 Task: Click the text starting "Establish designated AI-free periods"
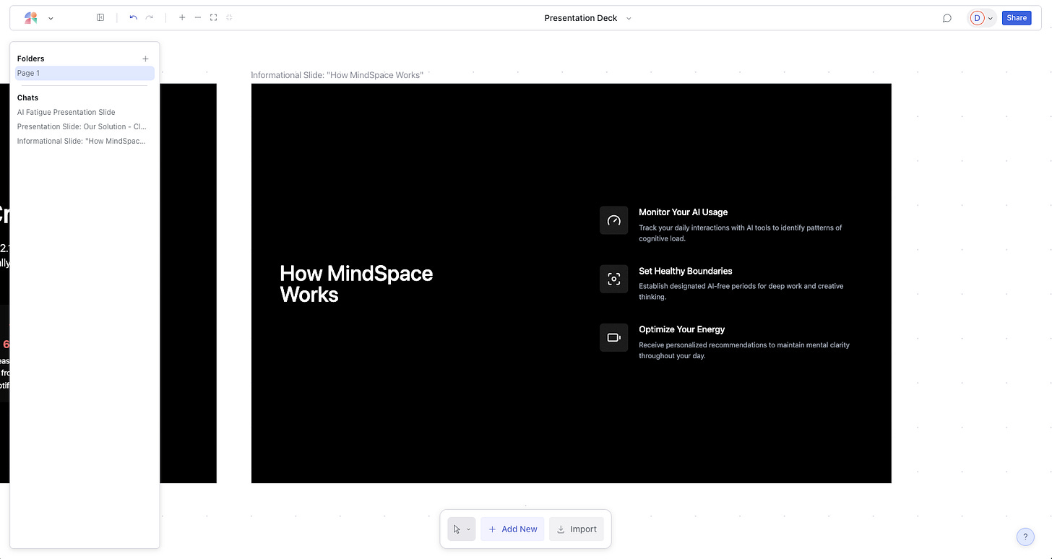741,291
